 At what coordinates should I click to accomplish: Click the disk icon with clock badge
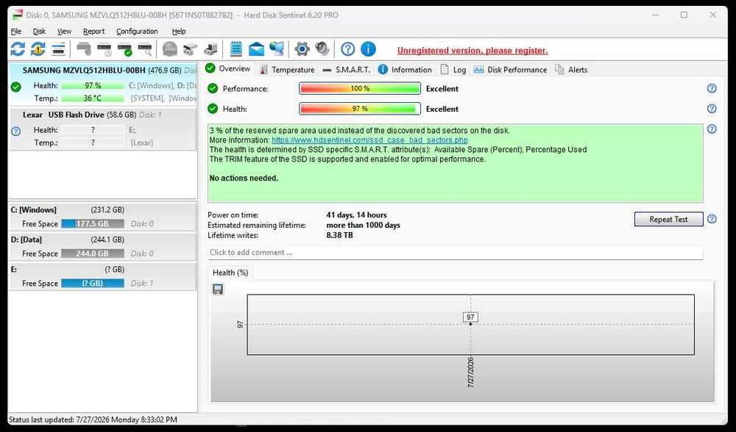(105, 48)
